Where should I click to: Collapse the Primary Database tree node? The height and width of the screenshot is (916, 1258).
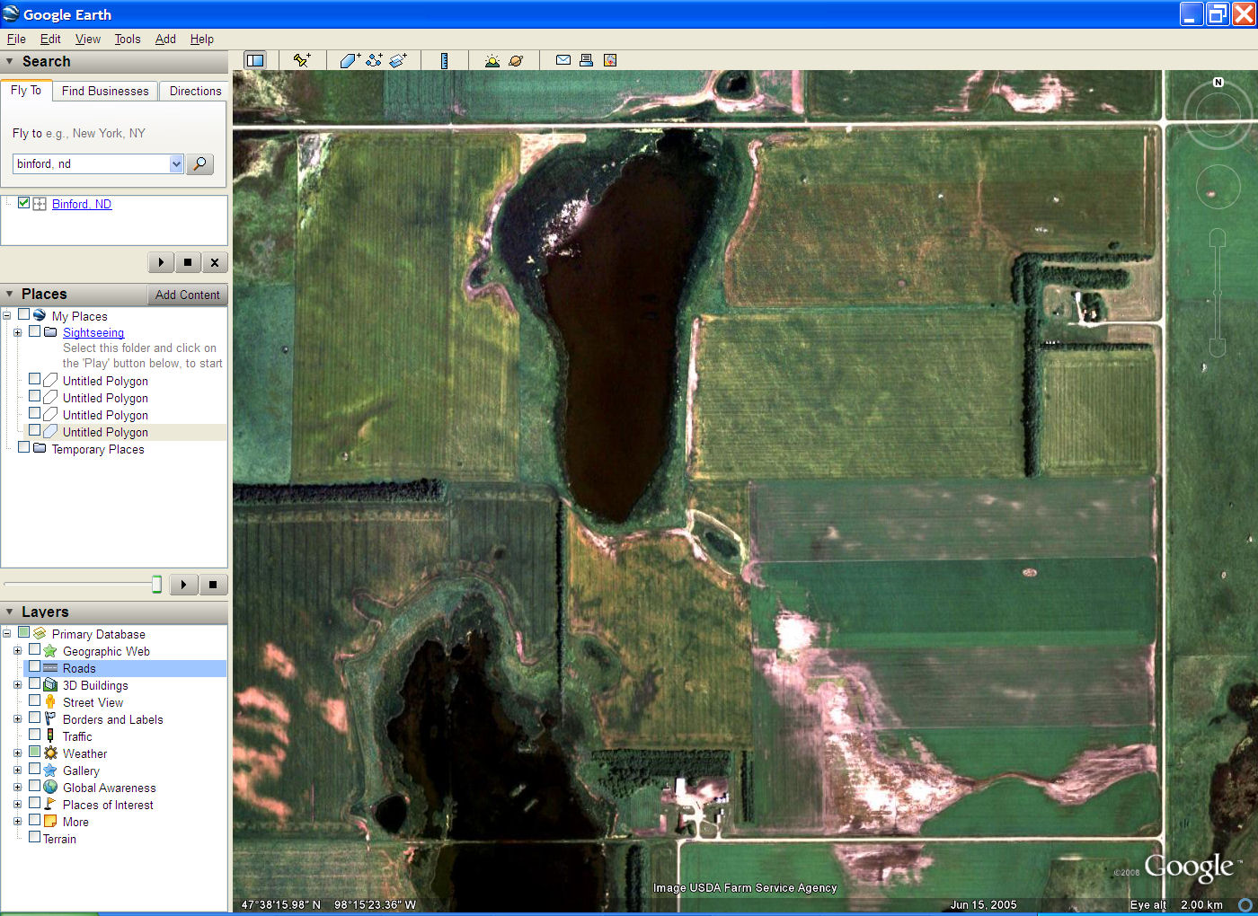click(6, 634)
